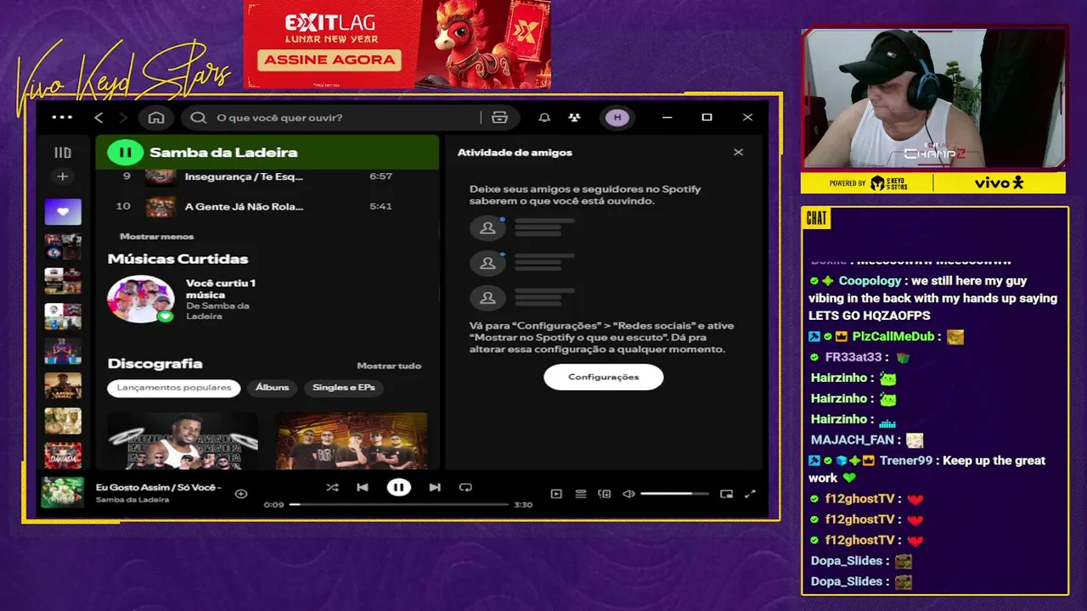Toggle repeat in player bar
The height and width of the screenshot is (611, 1087).
[x=465, y=488]
